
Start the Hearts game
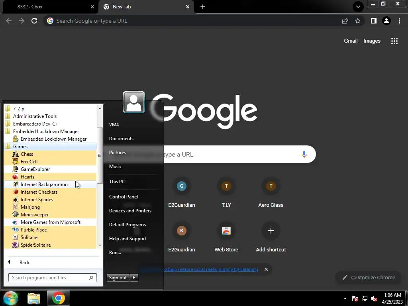(50, 177)
